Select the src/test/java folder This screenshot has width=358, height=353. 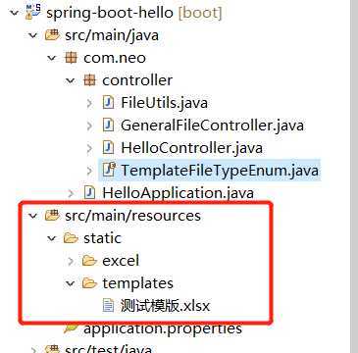pyautogui.click(x=108, y=348)
